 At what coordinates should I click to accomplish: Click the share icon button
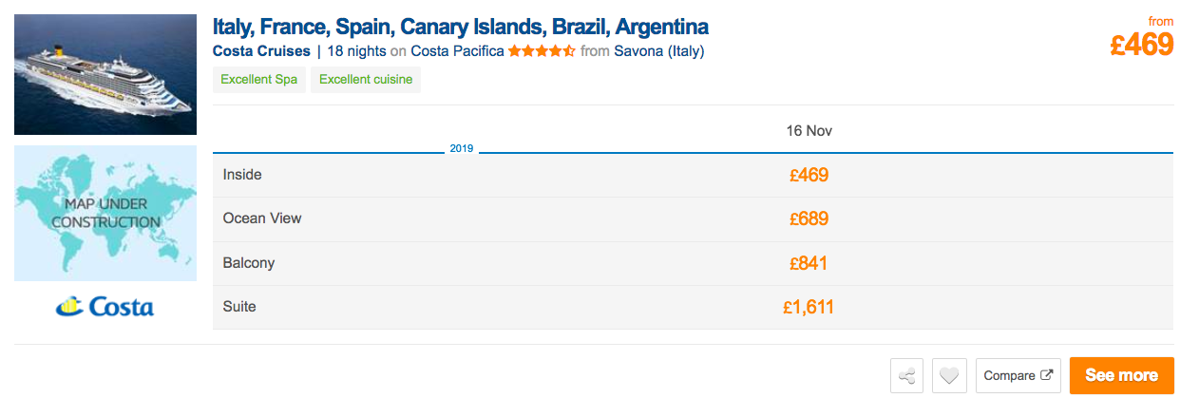[906, 375]
